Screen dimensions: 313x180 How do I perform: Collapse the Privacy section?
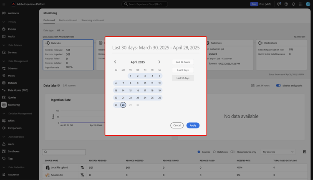click(4, 22)
